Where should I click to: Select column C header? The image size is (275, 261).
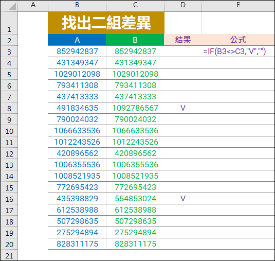pyautogui.click(x=135, y=5)
